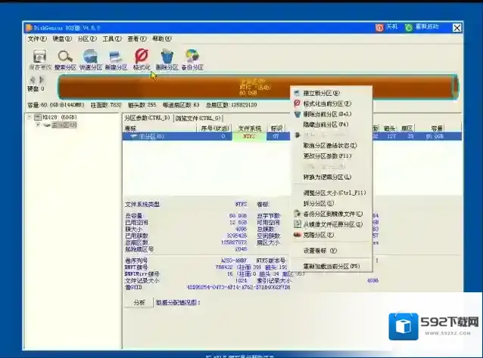483x358 pixels.
Task: Click the next disk arrow above 硬盘 0
Action: pyautogui.click(x=42, y=79)
